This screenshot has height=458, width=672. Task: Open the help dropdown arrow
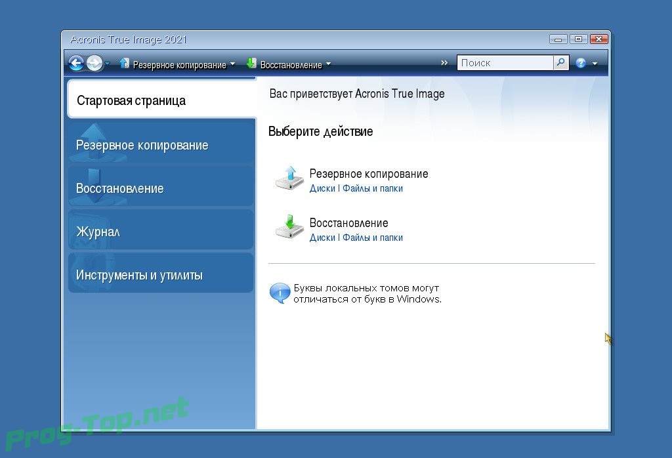[595, 64]
